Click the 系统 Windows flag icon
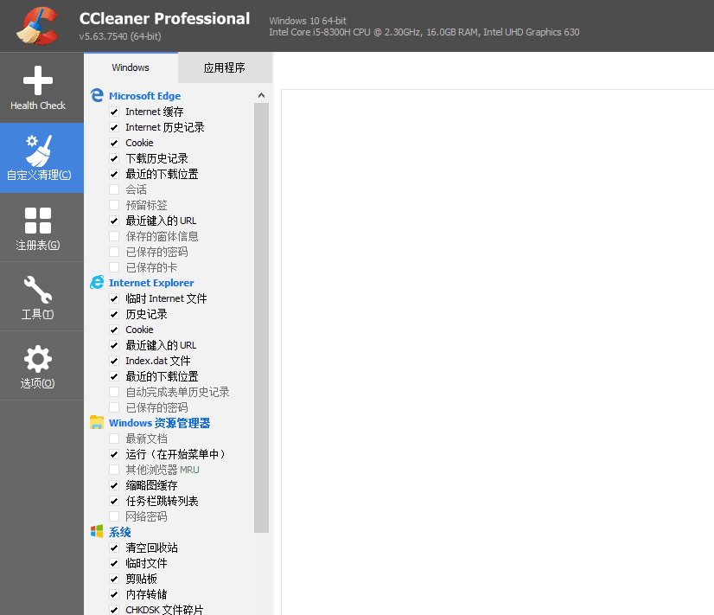Viewport: 714px width, 615px height. [x=97, y=531]
